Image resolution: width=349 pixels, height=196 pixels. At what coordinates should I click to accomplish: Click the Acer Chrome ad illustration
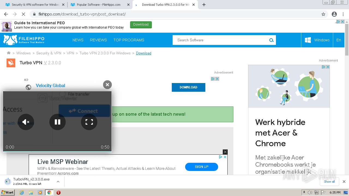[289, 86]
